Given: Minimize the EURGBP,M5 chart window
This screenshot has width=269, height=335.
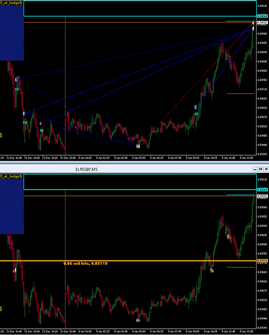Looking at the screenshot, I should 255,169.
